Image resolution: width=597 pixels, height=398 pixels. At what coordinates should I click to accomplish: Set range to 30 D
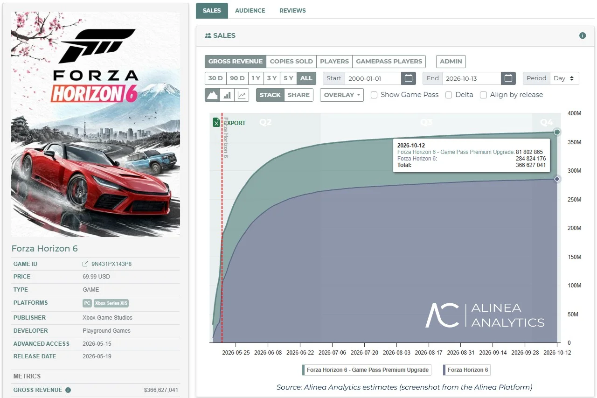click(x=215, y=78)
